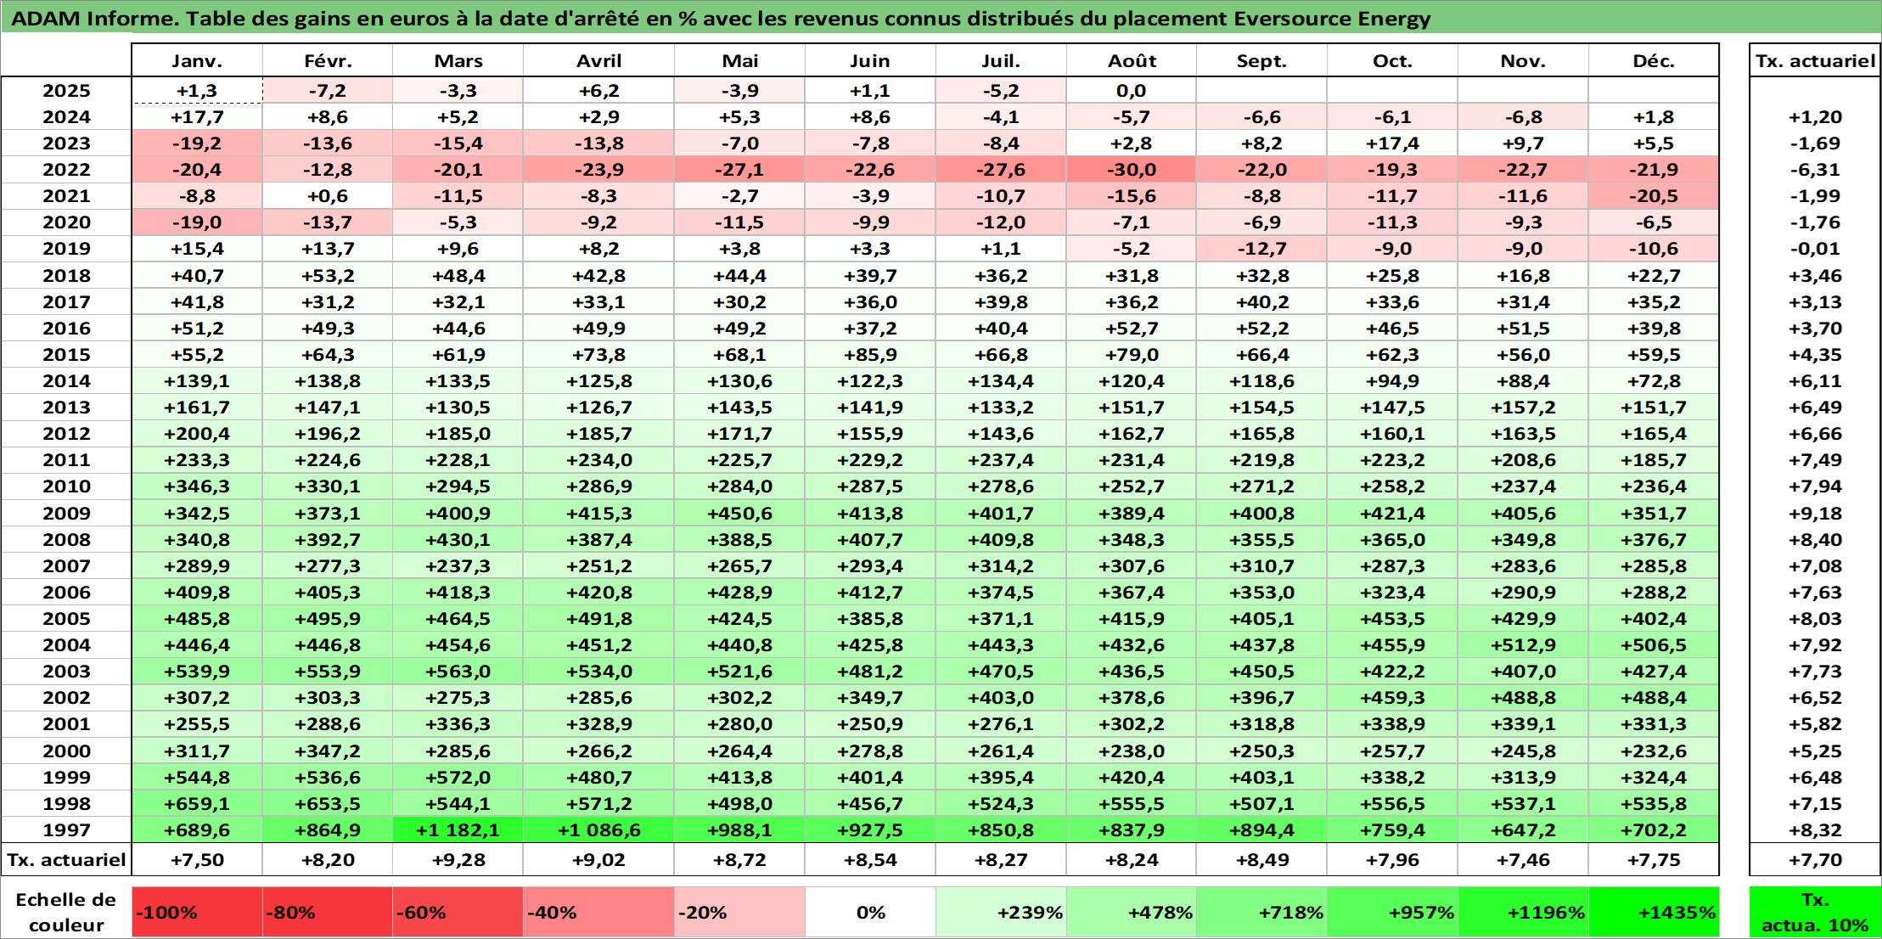Click the '+17,7' cell for January 2024
This screenshot has width=1882, height=939.
(x=197, y=117)
